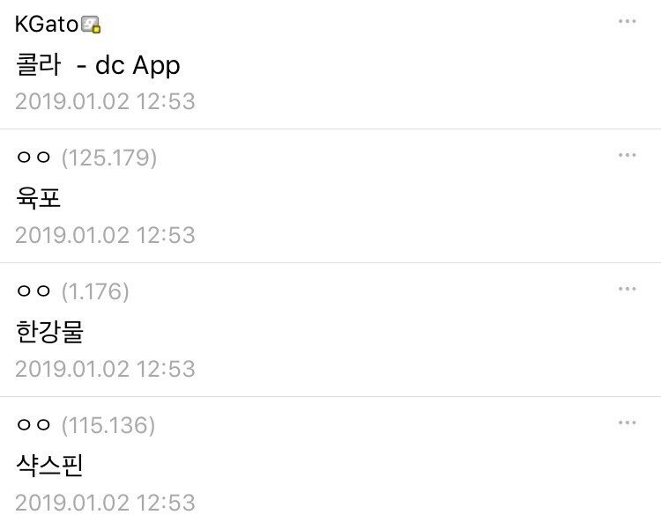Open more options for the 샥스핀 comment
The width and height of the screenshot is (661, 522).
click(x=627, y=423)
